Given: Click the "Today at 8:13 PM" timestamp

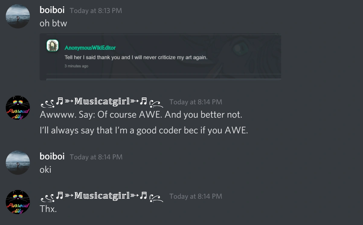Looking at the screenshot, I should coord(96,11).
